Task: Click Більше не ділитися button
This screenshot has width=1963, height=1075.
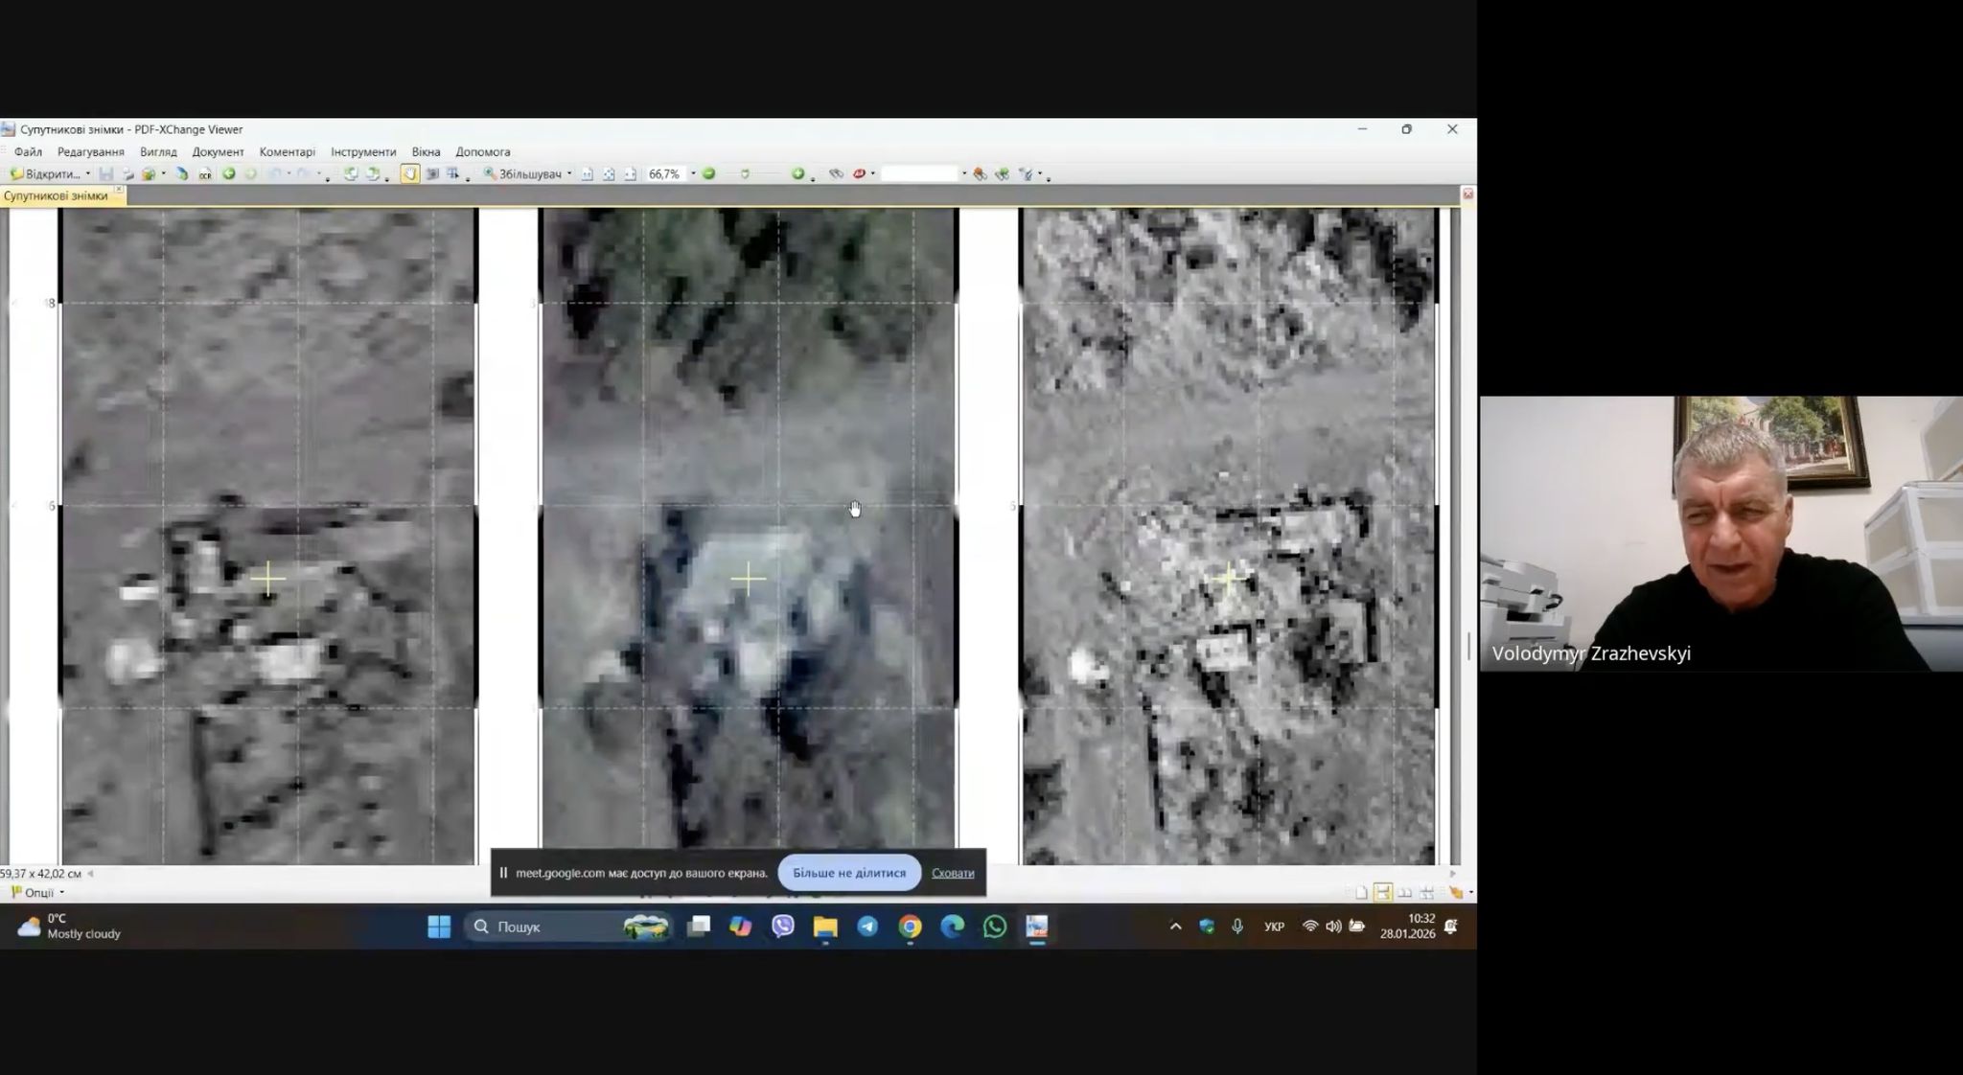Action: click(x=848, y=873)
